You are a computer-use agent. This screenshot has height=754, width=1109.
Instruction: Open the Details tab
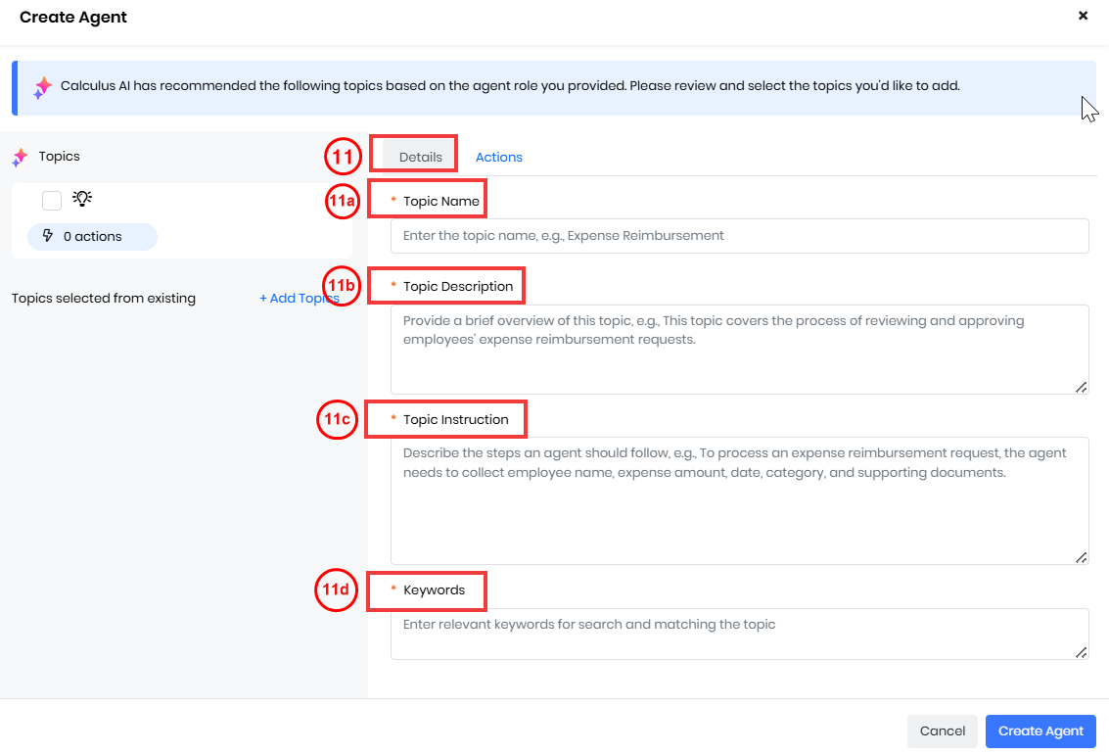[x=420, y=157]
